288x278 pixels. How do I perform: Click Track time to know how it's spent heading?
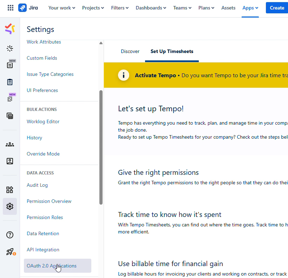point(170,214)
